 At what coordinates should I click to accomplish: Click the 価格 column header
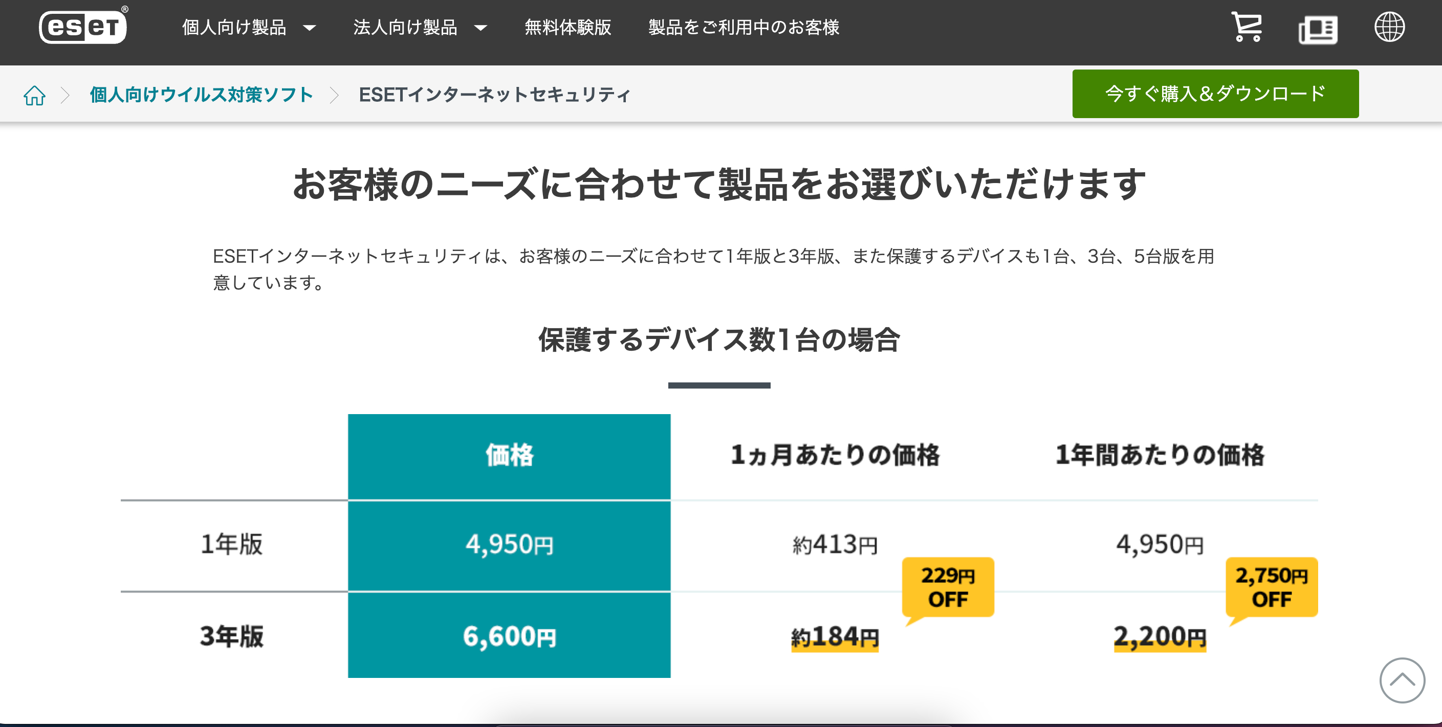click(x=508, y=456)
